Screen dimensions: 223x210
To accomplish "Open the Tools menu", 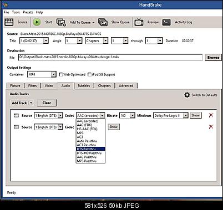I will (x=16, y=12).
